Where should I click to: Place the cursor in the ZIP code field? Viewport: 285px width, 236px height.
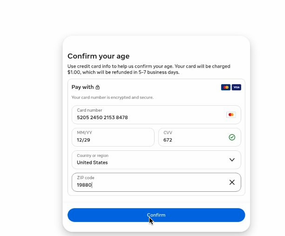coord(156,182)
